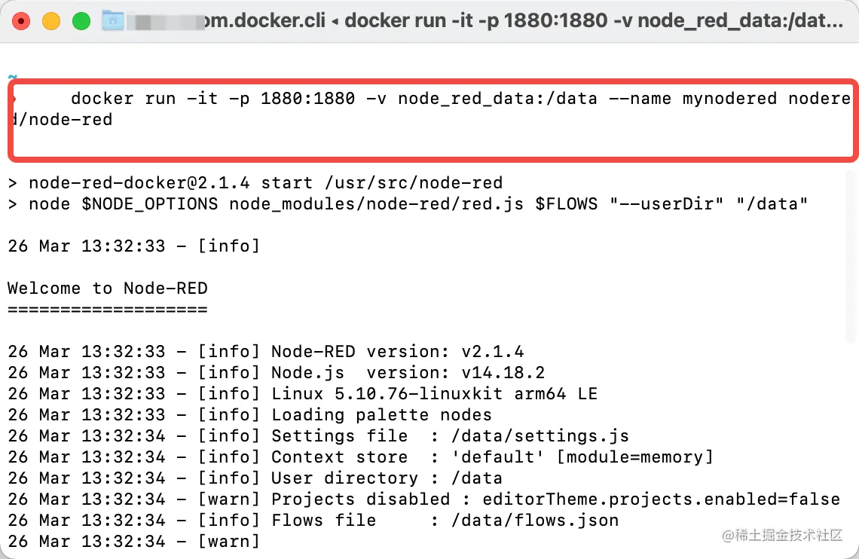Click the 'Welcome to Node-RED' heading text
Screen dimensions: 859x559
click(x=107, y=288)
